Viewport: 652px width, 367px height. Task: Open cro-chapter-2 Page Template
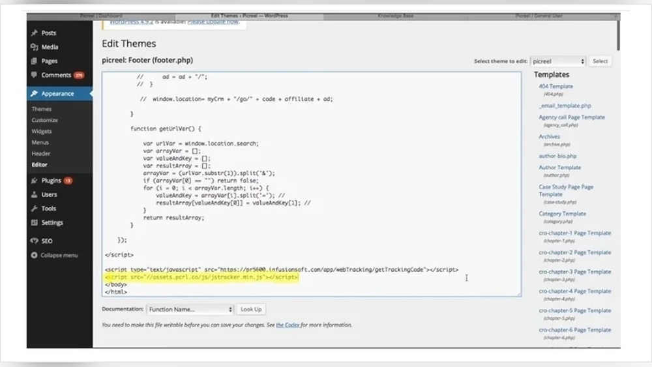click(x=574, y=253)
